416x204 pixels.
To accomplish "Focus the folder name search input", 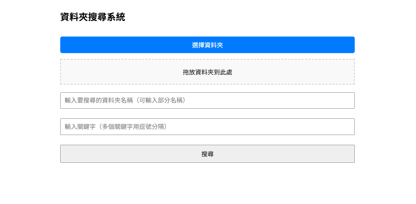I will 207,100.
